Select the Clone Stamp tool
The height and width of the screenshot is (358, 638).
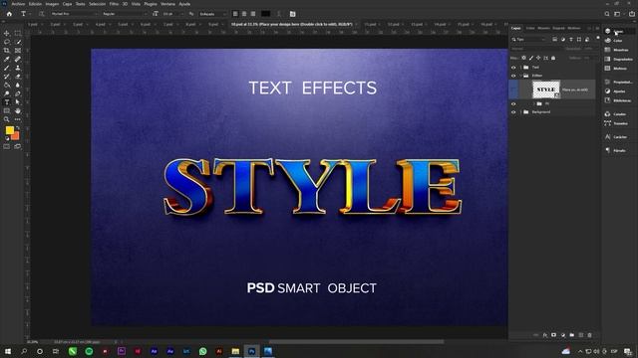point(18,68)
